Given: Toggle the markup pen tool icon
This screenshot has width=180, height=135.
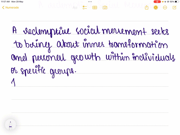Looking at the screenshot, I should coord(156,7).
